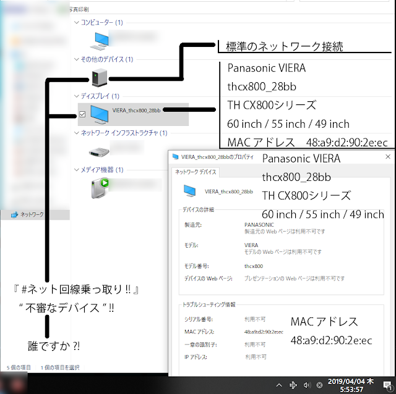Screen dimensions: 396x394
Task: Click 1 個の項目を選択 in status bar
Action: pos(60,367)
